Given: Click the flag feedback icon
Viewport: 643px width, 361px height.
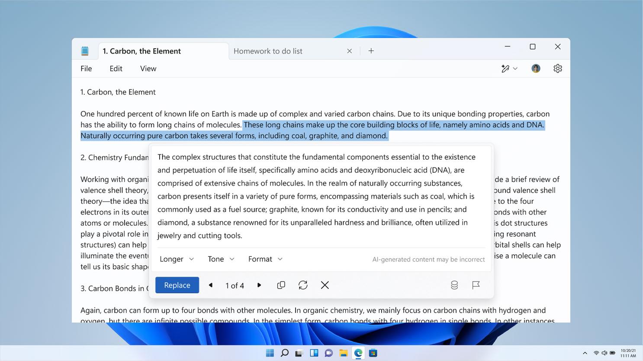Looking at the screenshot, I should 476,285.
